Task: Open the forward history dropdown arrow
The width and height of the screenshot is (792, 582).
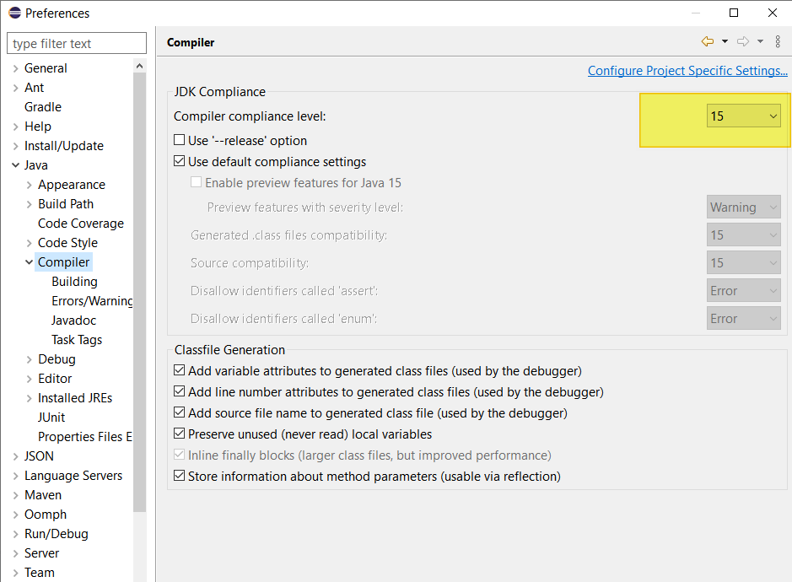Action: [760, 41]
